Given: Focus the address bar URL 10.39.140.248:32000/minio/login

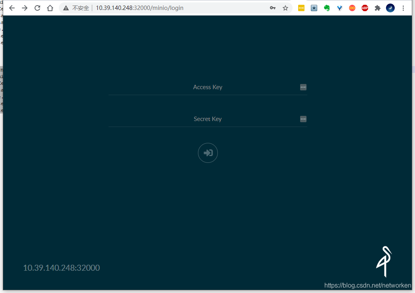Looking at the screenshot, I should pyautogui.click(x=140, y=8).
